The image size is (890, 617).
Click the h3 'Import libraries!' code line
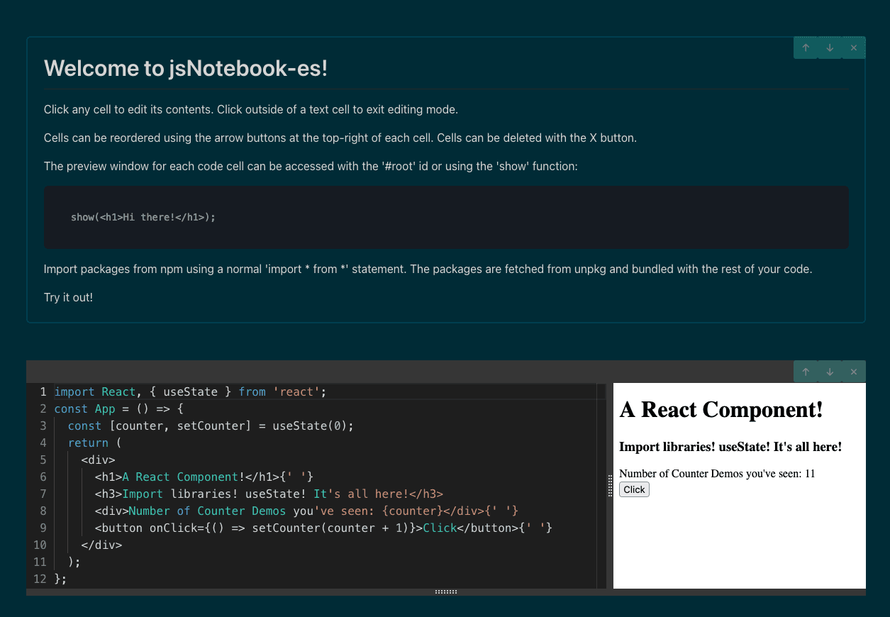[x=269, y=494]
